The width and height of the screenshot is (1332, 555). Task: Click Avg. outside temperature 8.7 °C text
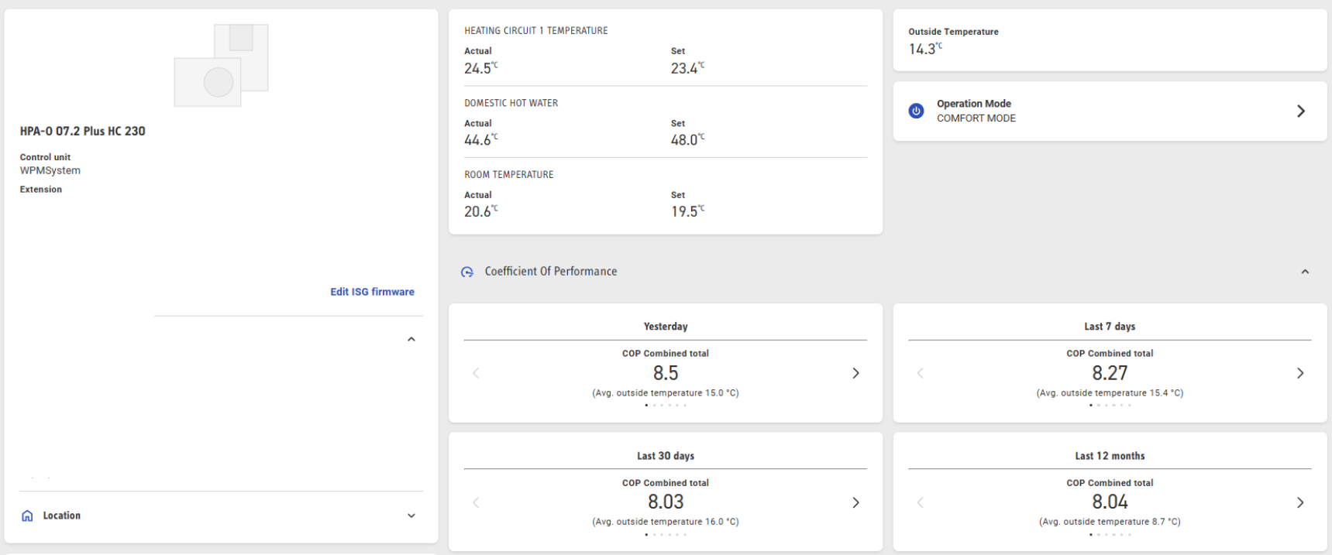[1110, 522]
